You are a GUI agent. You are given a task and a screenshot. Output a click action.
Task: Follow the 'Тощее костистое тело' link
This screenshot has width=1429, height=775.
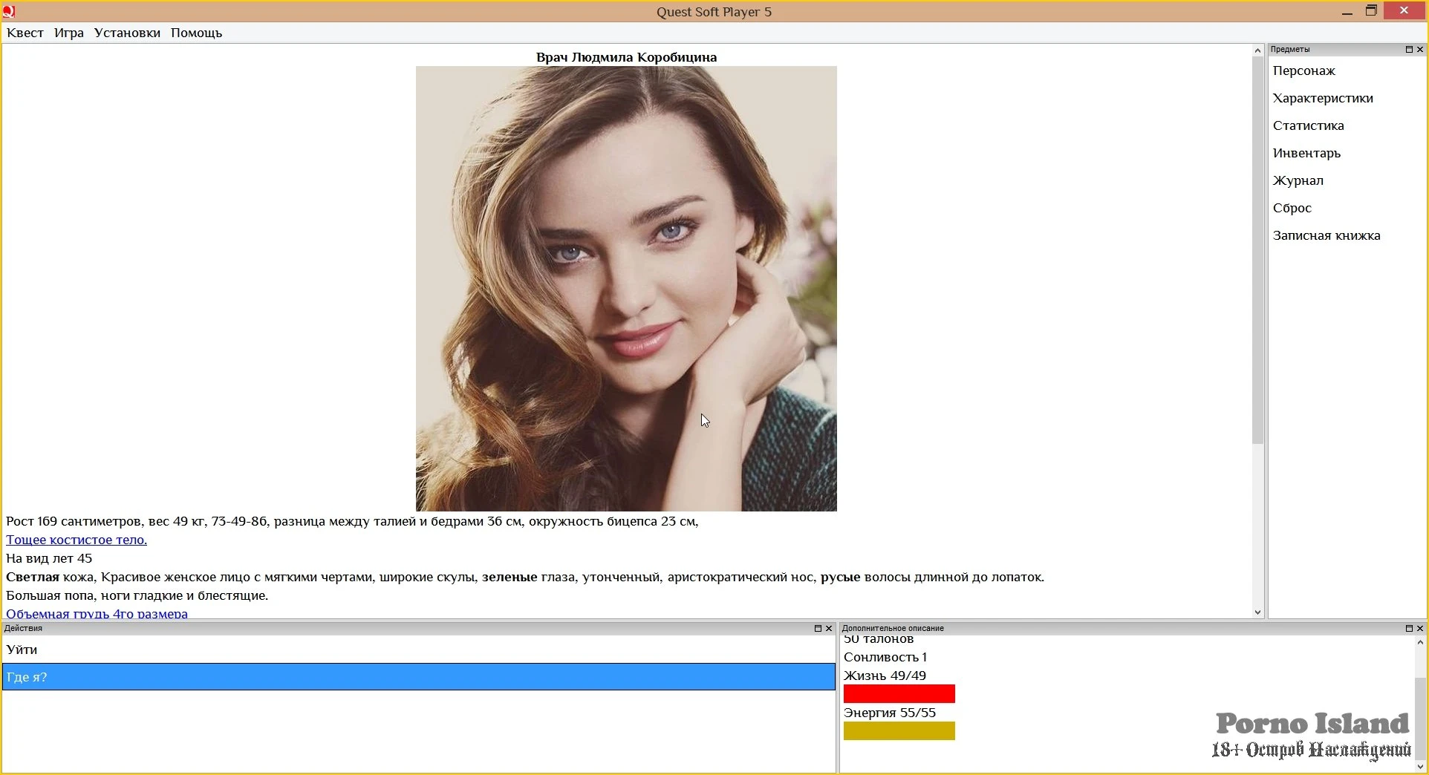pyautogui.click(x=77, y=540)
